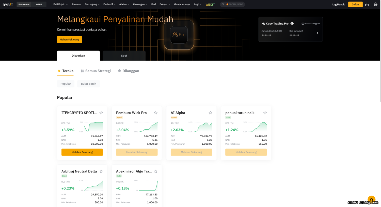Expand the Kewangan dropdown
The width and height of the screenshot is (381, 207).
point(140,4)
